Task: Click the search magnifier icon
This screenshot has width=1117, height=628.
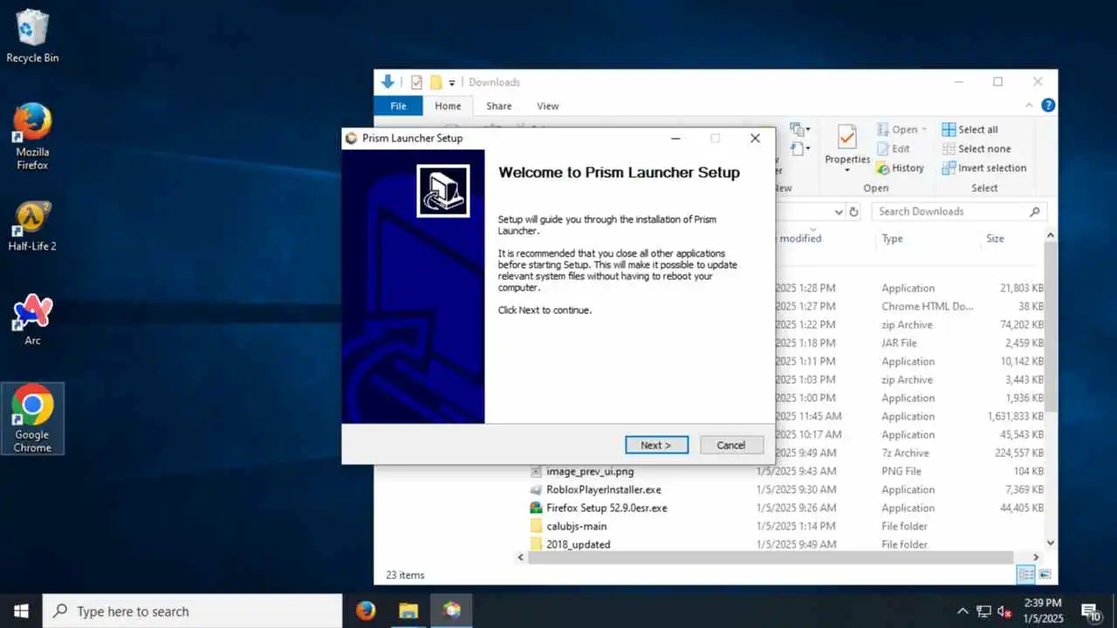Action: (x=1035, y=211)
